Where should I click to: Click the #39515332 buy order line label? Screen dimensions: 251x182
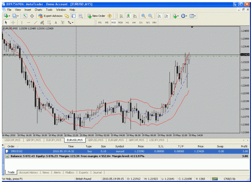(11, 55)
